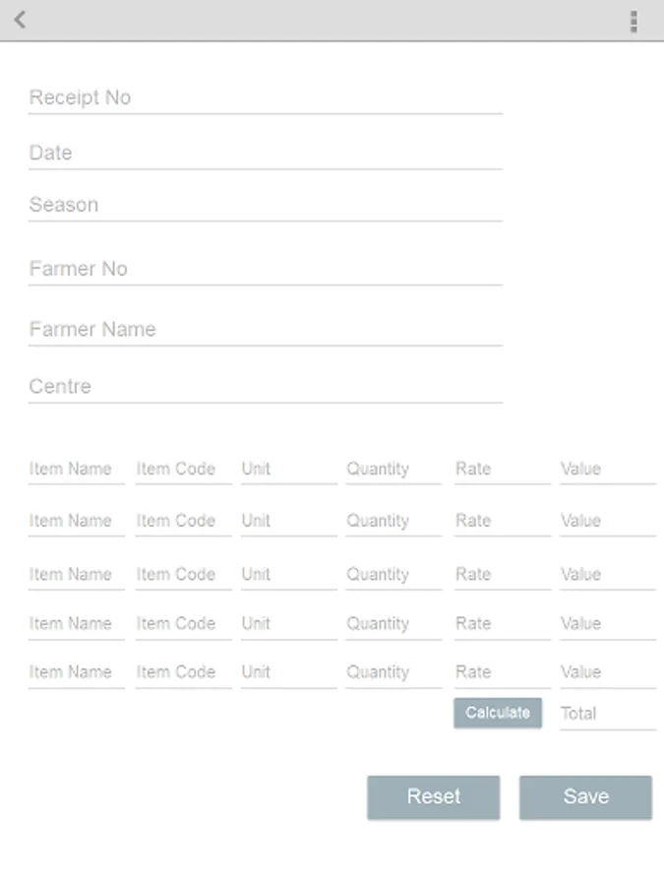Focus the Season field
This screenshot has width=664, height=886.
pos(265,205)
